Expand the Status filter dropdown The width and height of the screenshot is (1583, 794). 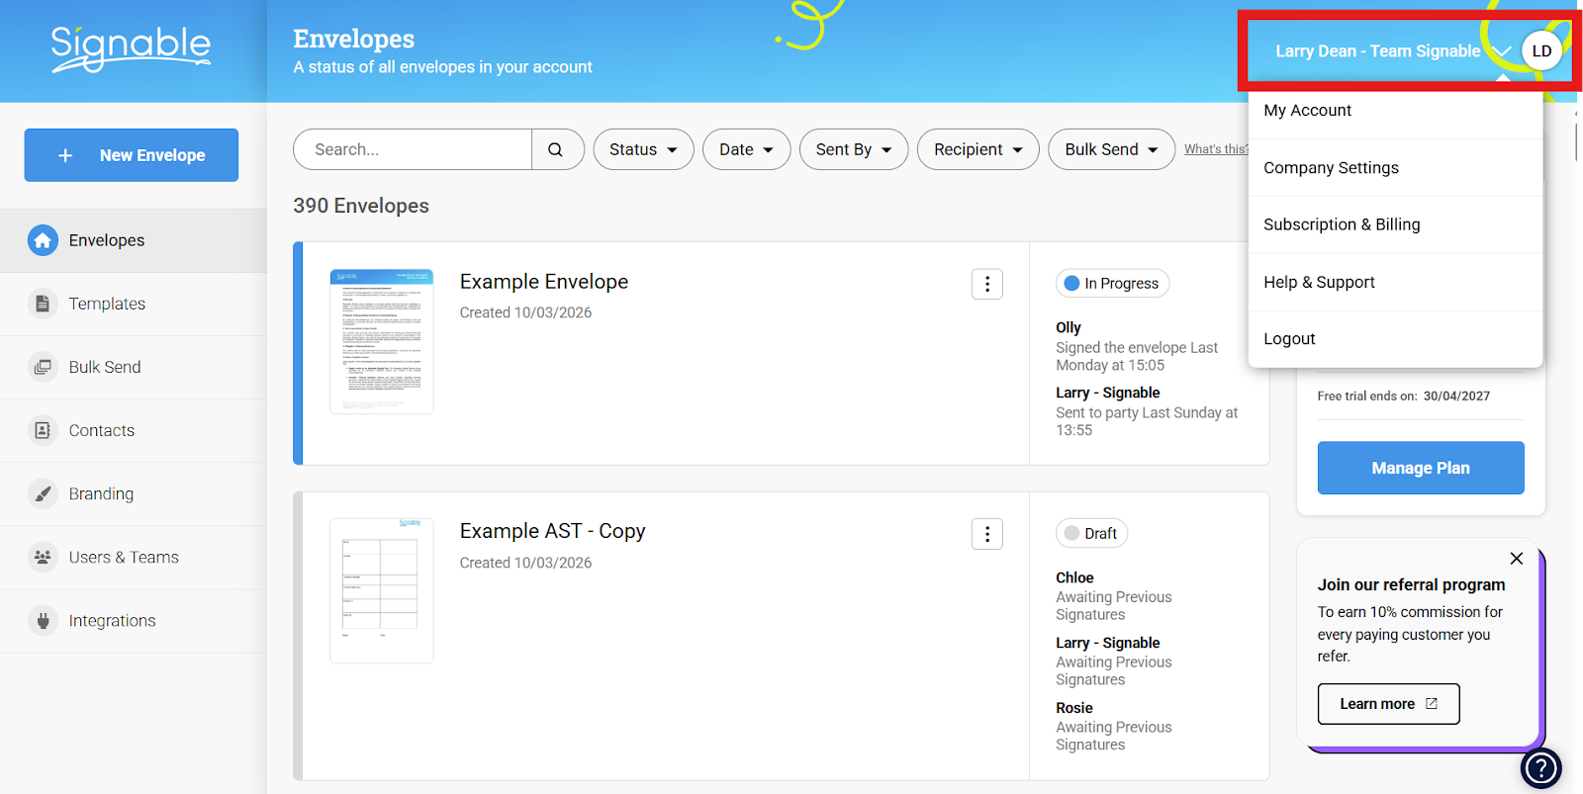(643, 149)
